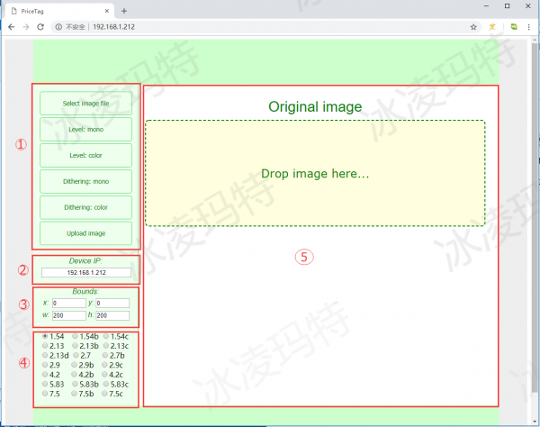Screen dimensions: 540x427
Task: Open new tab with plus icon
Action: pyautogui.click(x=123, y=10)
